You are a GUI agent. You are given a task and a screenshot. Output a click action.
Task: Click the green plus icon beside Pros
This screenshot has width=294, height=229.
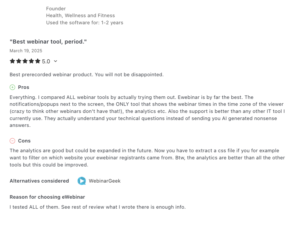point(12,87)
